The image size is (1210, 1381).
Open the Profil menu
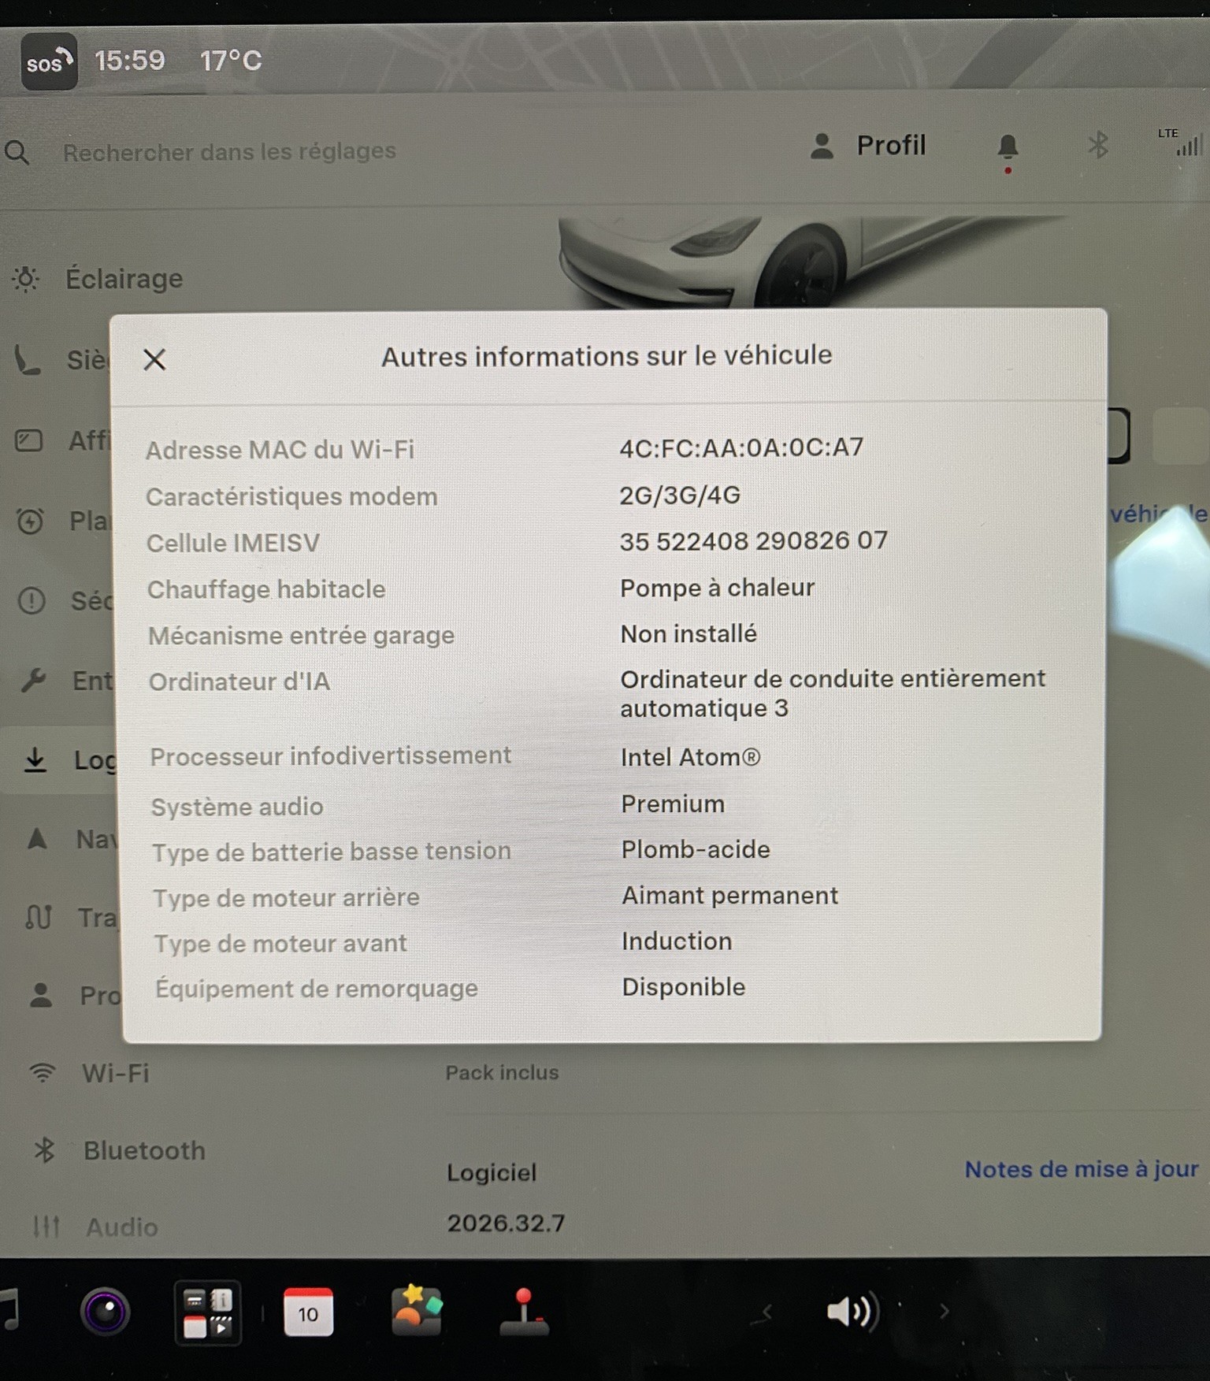click(867, 146)
